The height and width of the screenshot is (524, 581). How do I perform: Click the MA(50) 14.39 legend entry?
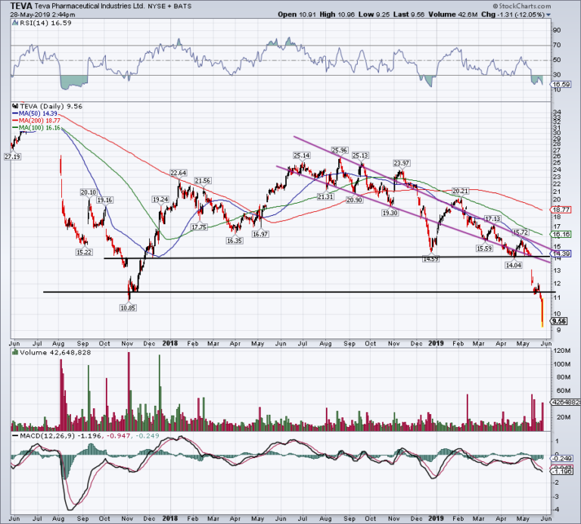[x=35, y=114]
